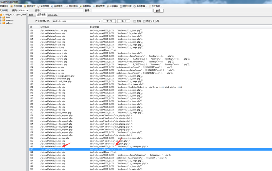
Task: Open the 函数查询 tool
Action: [x=86, y=6]
